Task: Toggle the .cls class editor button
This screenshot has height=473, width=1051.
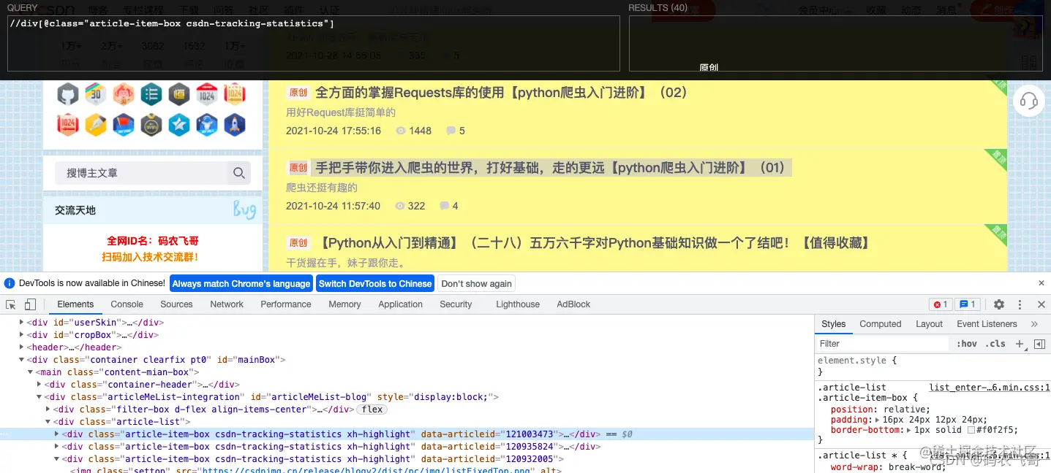Action: pos(995,344)
